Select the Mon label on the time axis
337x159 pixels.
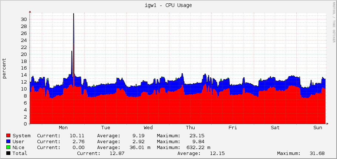63,128
